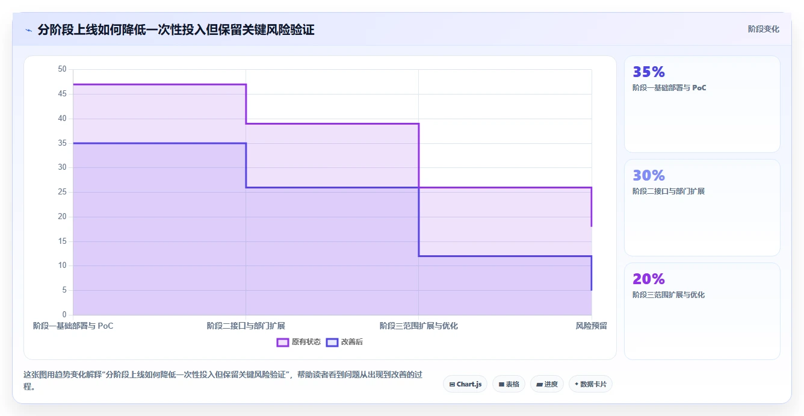This screenshot has height=416, width=804.
Task: Click the y-axis value 35
Action: tap(62, 143)
